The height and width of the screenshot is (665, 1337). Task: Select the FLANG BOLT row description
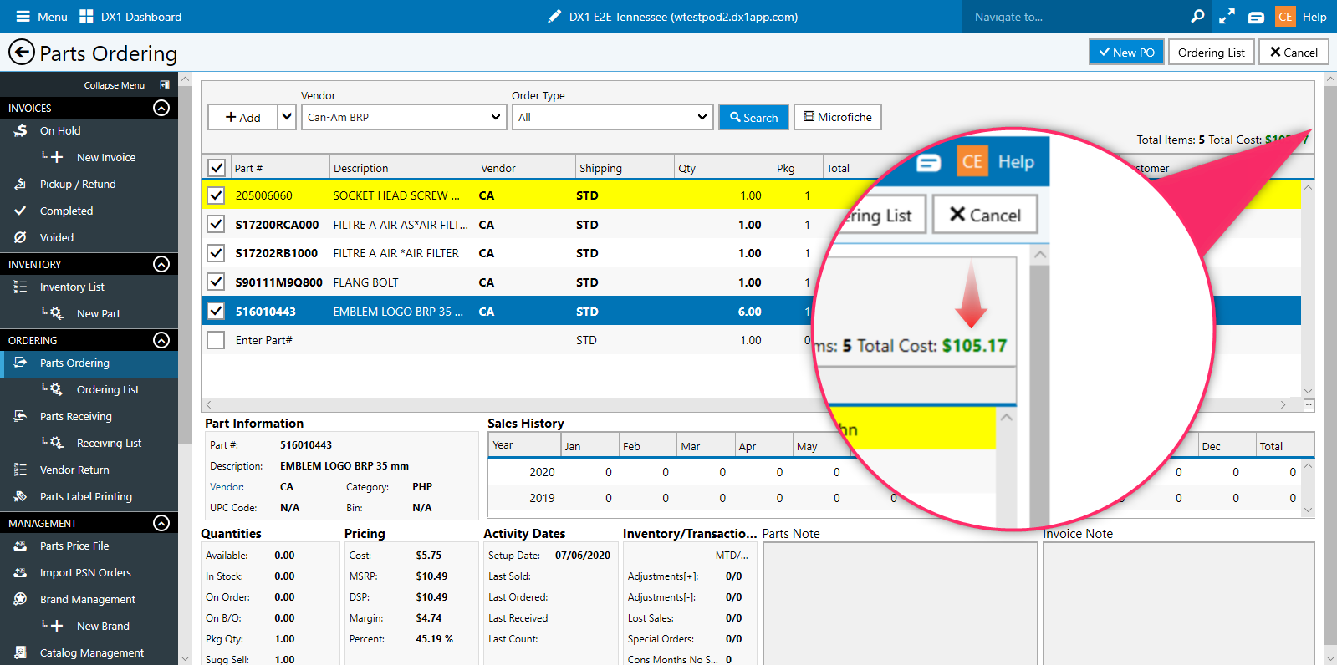tap(365, 282)
